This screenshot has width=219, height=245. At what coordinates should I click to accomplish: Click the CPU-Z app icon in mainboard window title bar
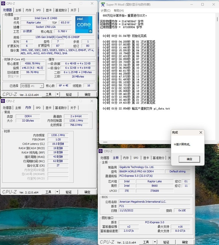pyautogui.click(x=100, y=151)
